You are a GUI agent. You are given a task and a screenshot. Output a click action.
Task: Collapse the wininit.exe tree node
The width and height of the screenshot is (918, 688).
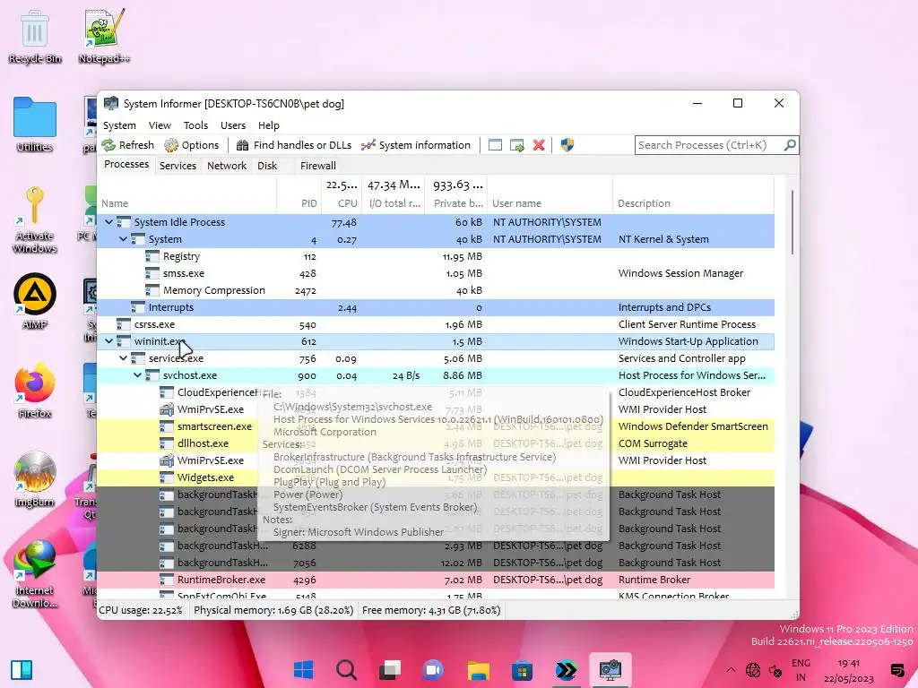point(108,341)
